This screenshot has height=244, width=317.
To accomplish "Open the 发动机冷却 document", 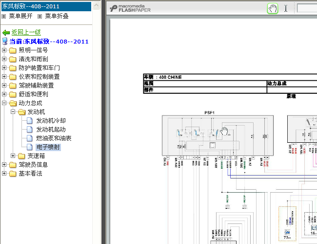I will point(51,121).
